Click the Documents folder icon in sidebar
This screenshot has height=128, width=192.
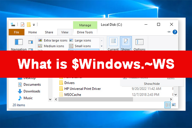[20, 84]
